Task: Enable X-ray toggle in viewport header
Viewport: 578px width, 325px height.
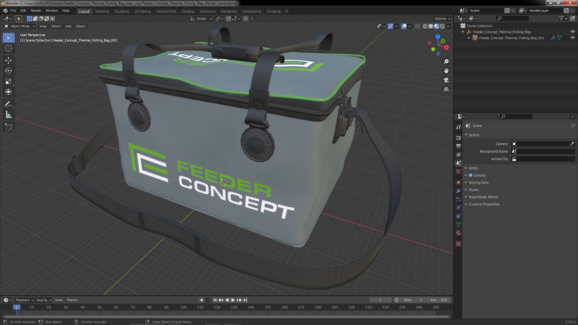Action: coord(417,26)
